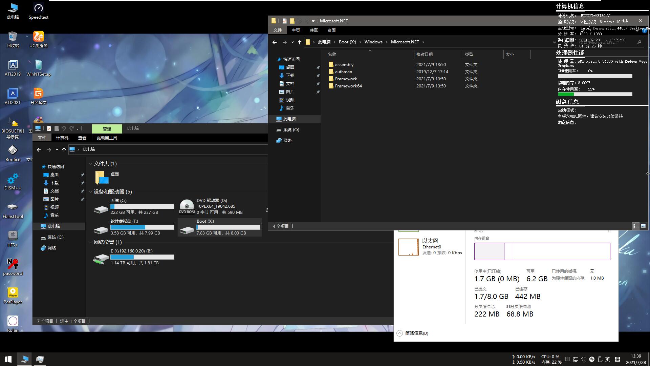
Task: Open the volume speaker tray icon
Action: (x=583, y=359)
